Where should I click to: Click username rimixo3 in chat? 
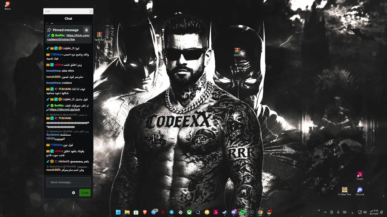(x=64, y=162)
